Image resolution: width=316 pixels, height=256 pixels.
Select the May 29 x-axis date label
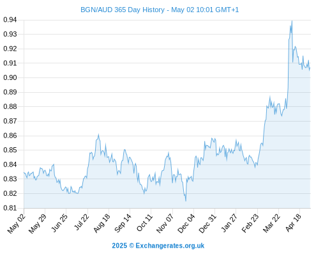(x=38, y=223)
